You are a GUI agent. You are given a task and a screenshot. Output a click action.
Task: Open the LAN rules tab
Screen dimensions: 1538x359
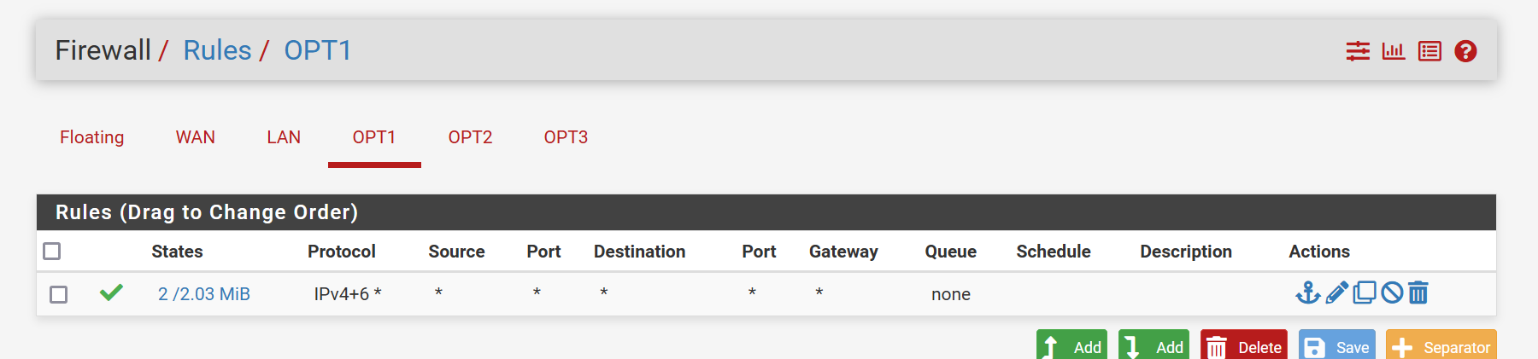pyautogui.click(x=284, y=137)
